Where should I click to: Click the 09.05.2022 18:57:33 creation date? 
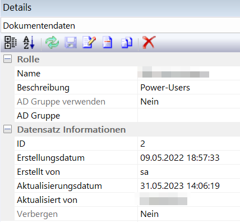(x=180, y=158)
